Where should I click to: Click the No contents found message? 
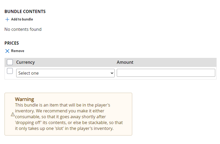23,29
